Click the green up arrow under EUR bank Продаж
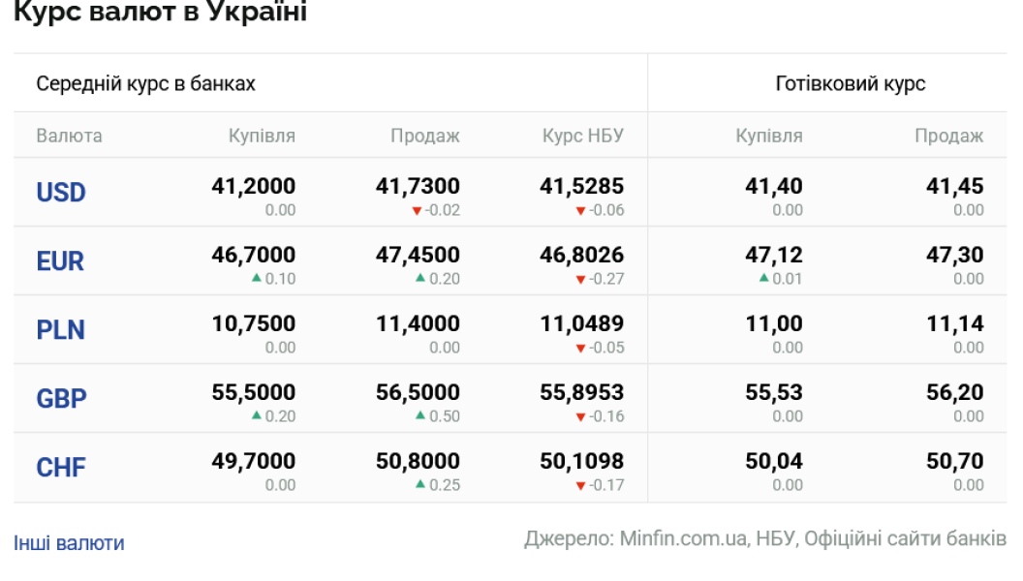Image resolution: width=1023 pixels, height=581 pixels. 420,279
